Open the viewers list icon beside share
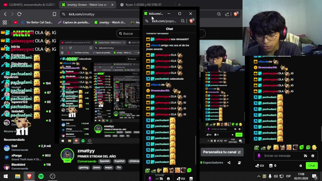Image resolution: width=322 pixels, height=181 pixels. pos(239,163)
